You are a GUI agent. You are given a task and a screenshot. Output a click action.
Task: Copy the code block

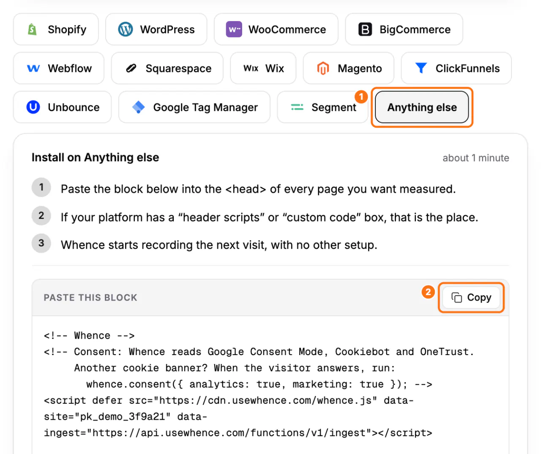[x=471, y=298]
